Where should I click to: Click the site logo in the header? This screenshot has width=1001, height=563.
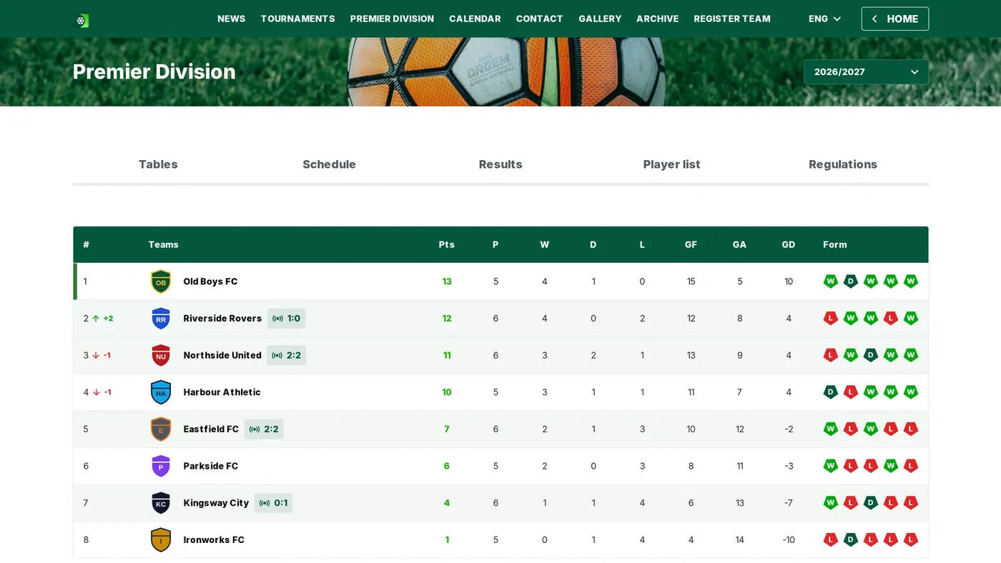pyautogui.click(x=82, y=20)
